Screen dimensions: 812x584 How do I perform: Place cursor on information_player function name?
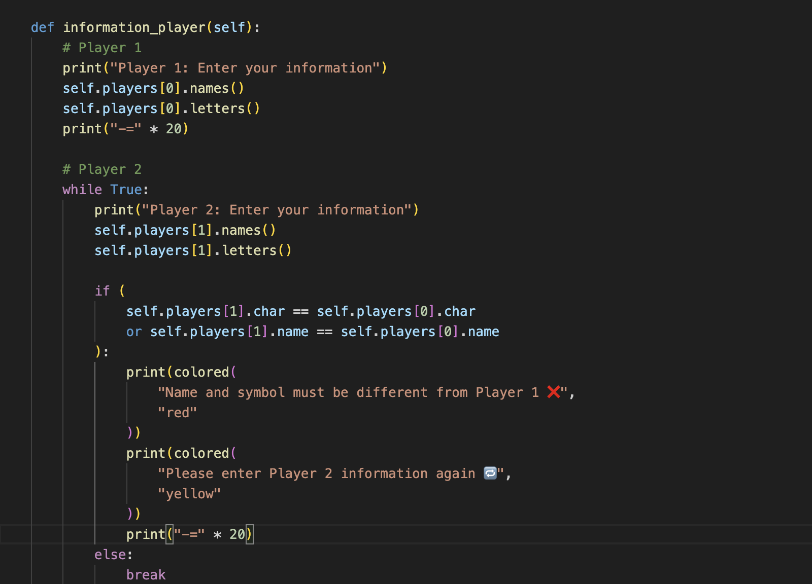click(x=134, y=27)
